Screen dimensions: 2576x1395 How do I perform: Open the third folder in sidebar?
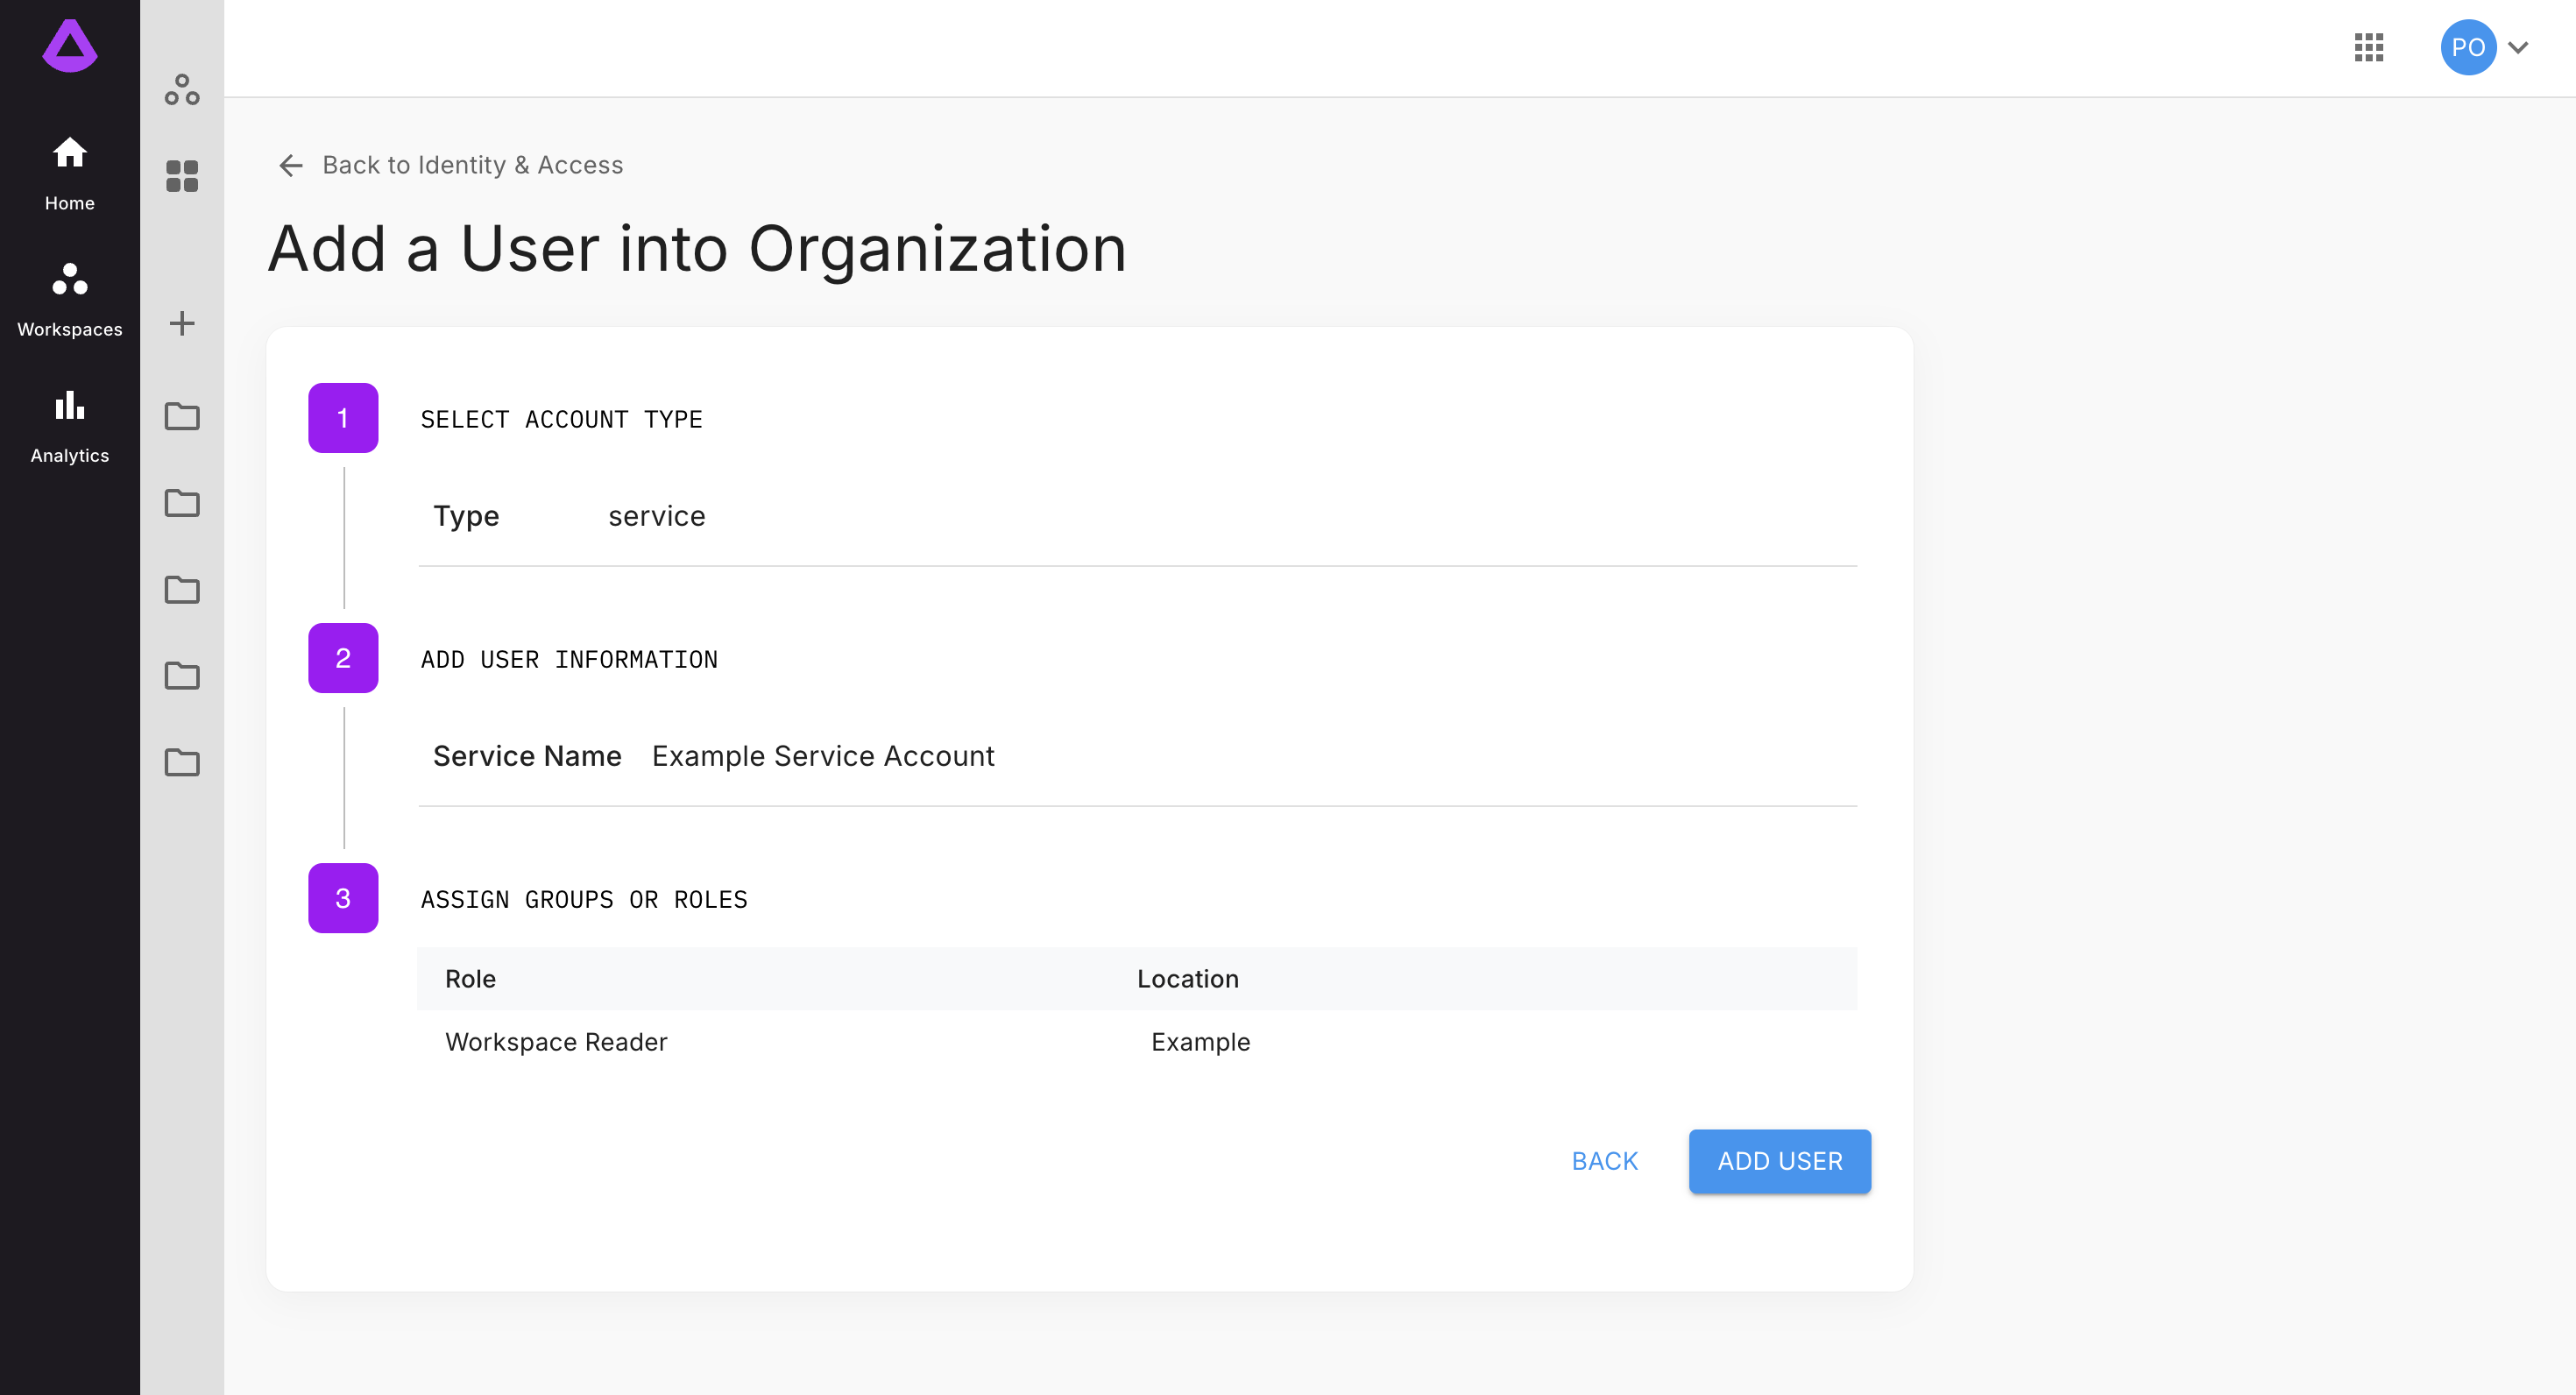182,590
